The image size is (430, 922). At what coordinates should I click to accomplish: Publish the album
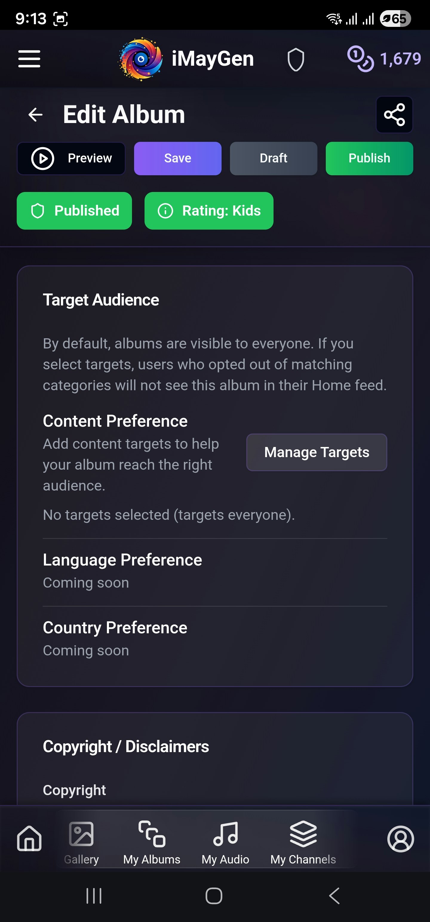369,158
